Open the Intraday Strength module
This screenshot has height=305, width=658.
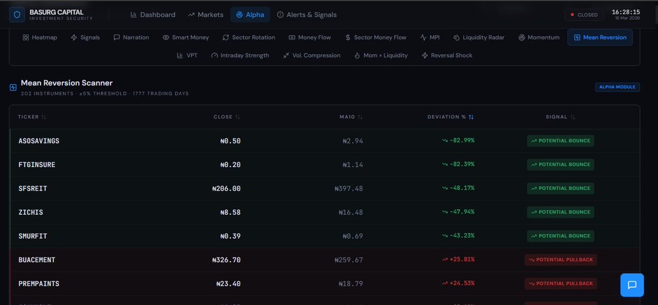point(240,55)
